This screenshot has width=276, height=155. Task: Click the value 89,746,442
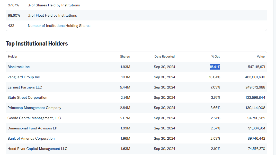(x=256, y=139)
